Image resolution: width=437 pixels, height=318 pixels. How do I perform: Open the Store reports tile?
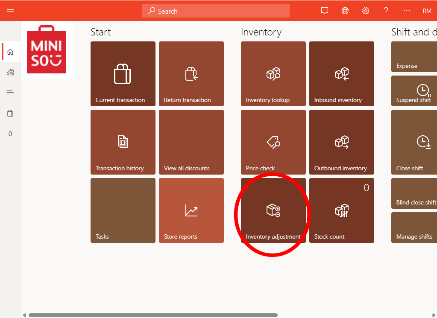click(191, 210)
